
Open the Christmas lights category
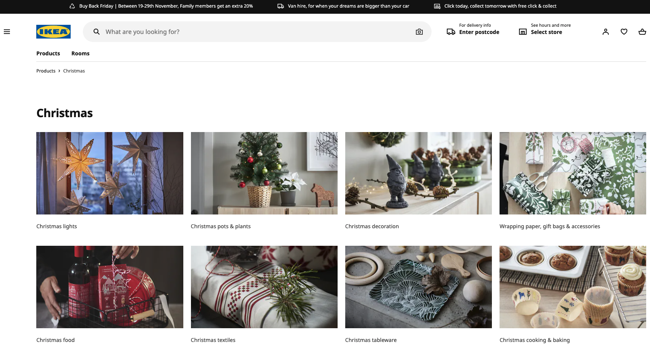tap(110, 173)
